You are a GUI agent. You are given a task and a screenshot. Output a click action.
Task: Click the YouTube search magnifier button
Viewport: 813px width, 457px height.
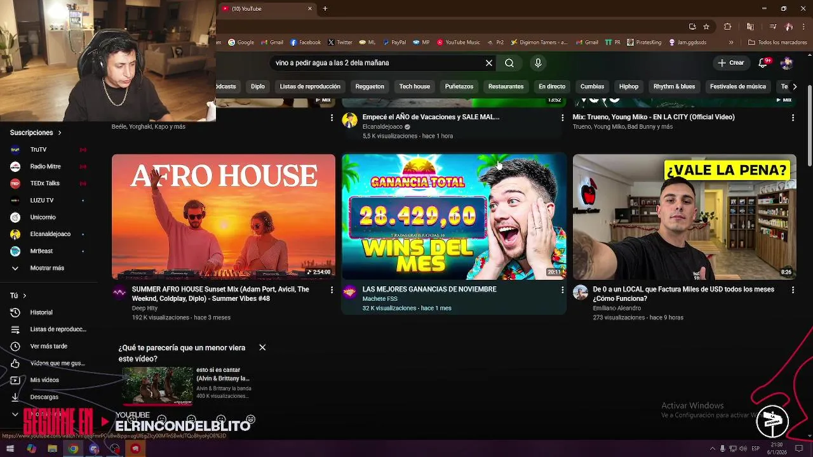[x=509, y=63]
